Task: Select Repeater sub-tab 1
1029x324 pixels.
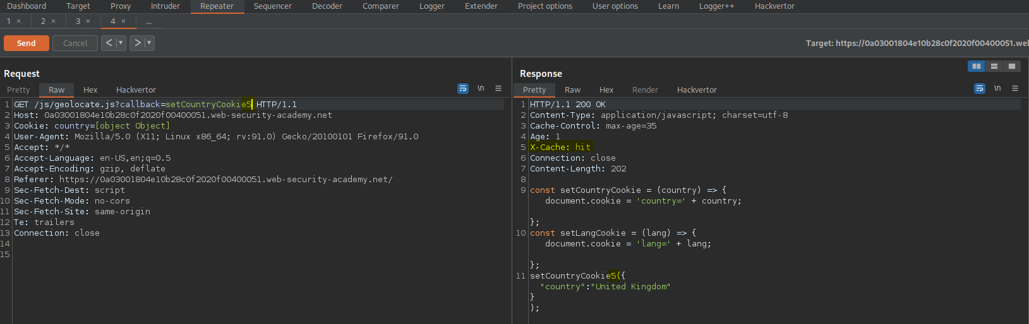Action: [9, 21]
